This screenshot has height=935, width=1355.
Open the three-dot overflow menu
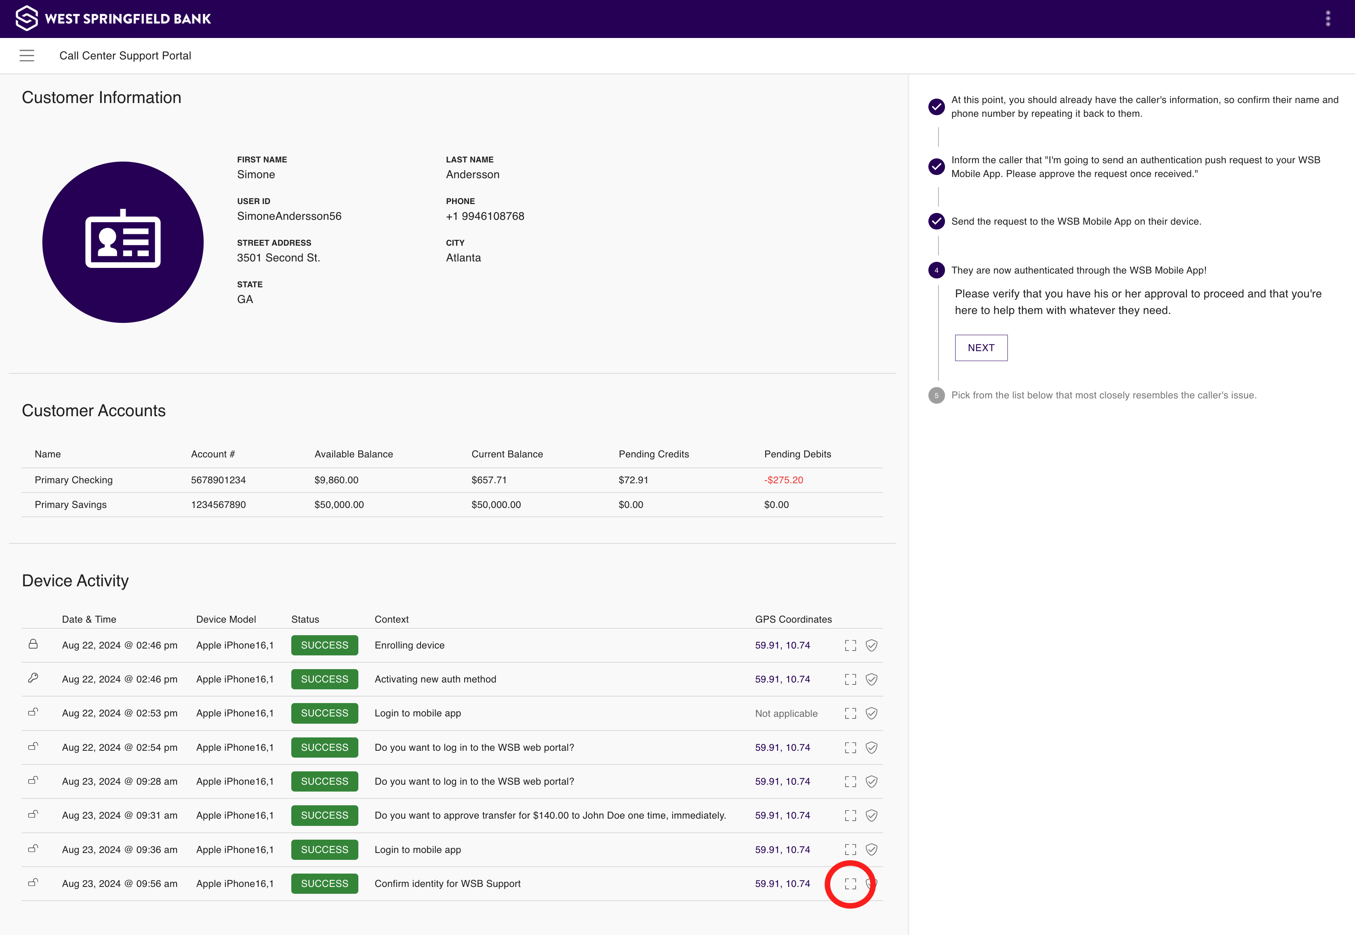[x=1328, y=18]
